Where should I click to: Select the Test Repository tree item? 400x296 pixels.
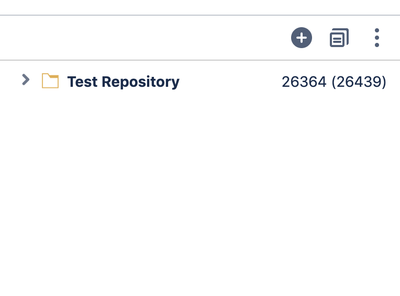[x=200, y=82]
